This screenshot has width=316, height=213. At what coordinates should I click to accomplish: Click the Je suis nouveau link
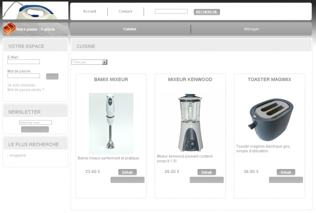(21, 85)
